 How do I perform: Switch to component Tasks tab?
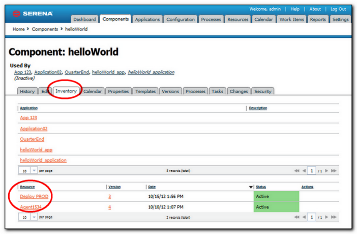point(218,91)
